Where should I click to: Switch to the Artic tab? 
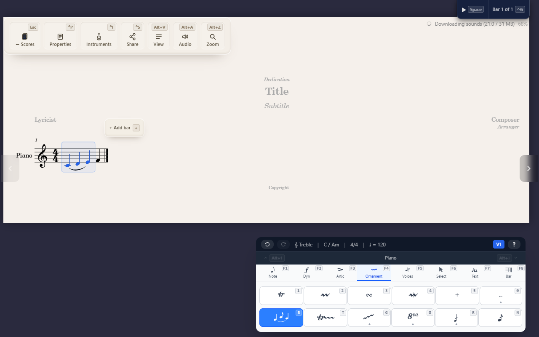coord(340,273)
